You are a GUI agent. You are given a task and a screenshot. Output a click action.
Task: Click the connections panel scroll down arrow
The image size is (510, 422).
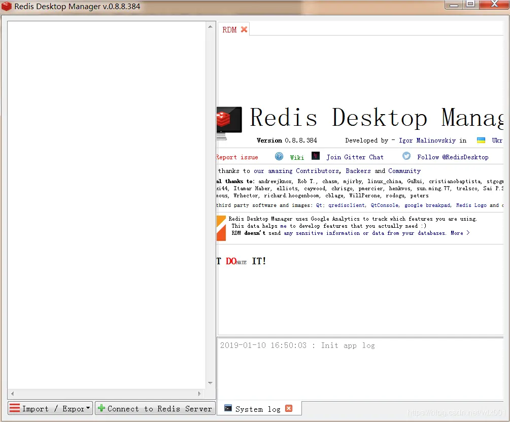210,383
